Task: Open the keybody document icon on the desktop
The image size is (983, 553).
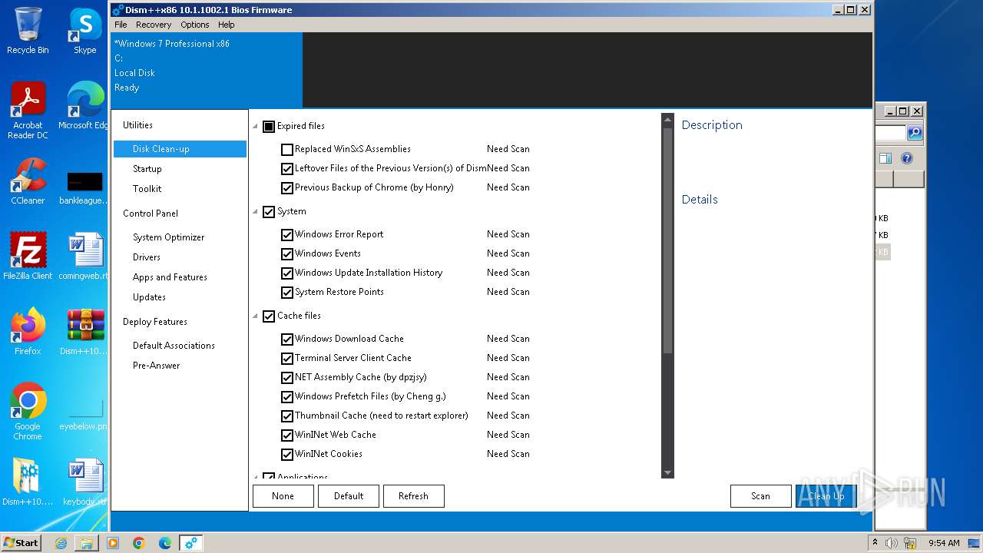Action: pyautogui.click(x=84, y=482)
